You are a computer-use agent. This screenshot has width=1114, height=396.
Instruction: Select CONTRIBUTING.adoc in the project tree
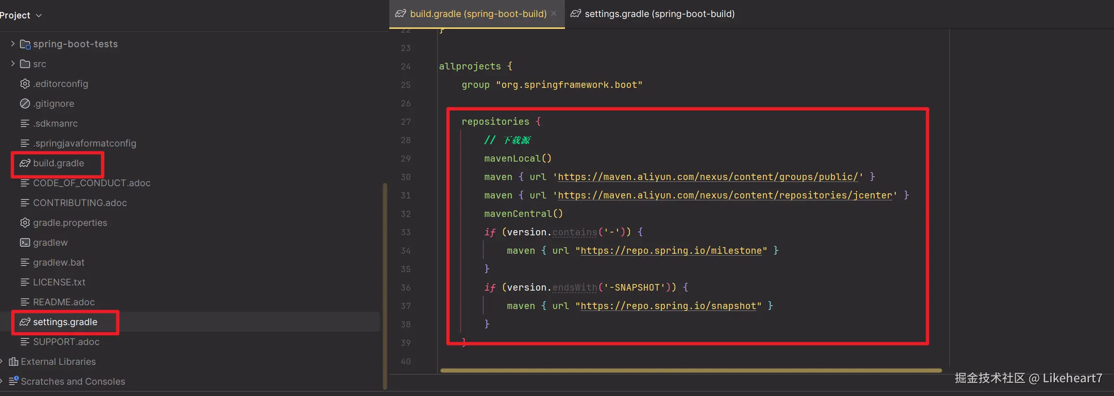80,203
